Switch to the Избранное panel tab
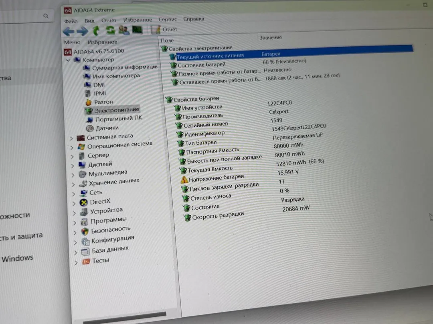 (103, 42)
